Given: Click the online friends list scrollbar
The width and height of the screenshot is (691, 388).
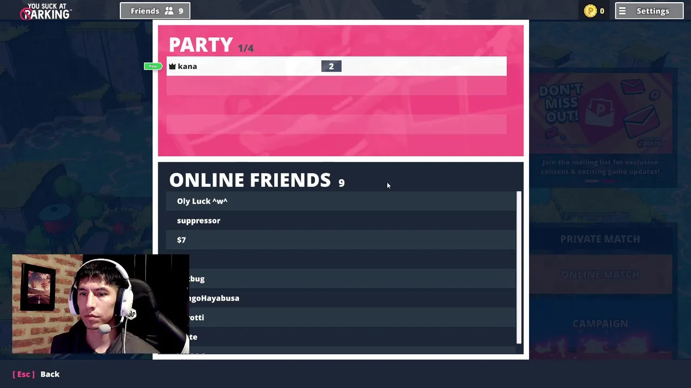Looking at the screenshot, I should (x=519, y=267).
